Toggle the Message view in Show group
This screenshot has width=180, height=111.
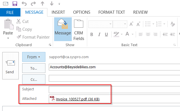[x=63, y=29]
